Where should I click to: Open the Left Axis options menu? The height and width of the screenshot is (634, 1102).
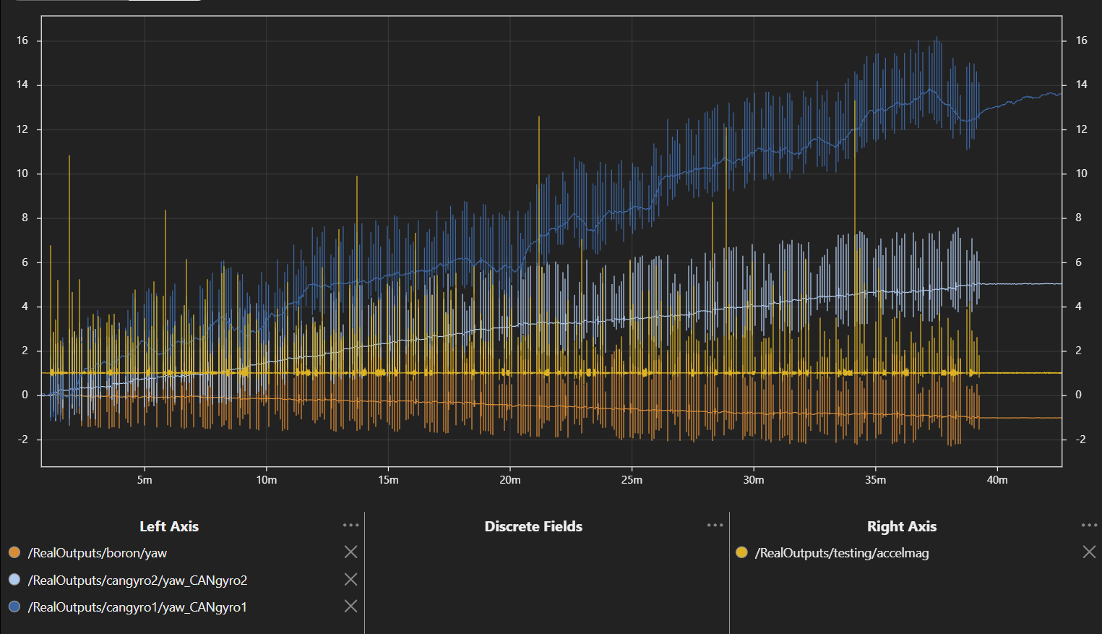(x=351, y=526)
